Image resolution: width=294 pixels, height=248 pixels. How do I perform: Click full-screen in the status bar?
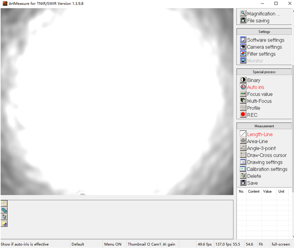coord(281,244)
